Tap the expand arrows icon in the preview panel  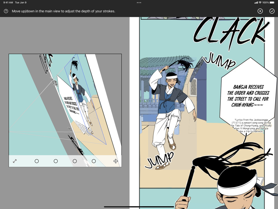15,161
